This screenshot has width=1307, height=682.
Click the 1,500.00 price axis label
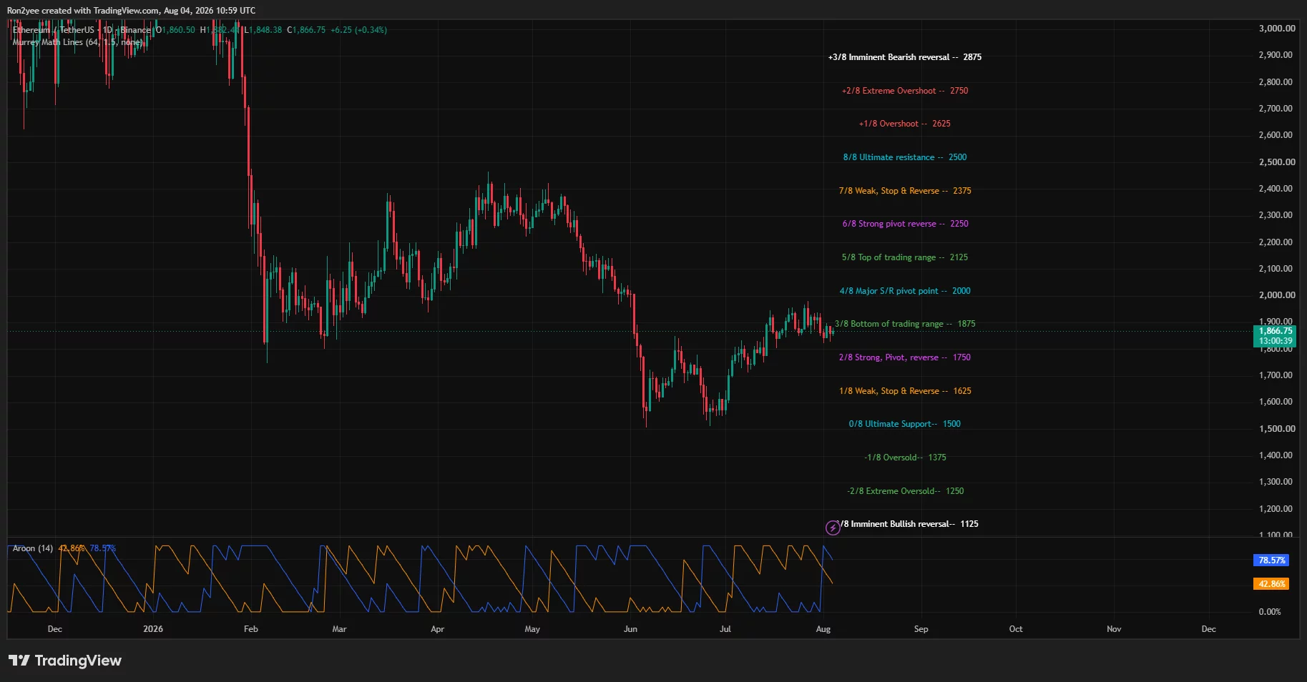[x=1277, y=429]
